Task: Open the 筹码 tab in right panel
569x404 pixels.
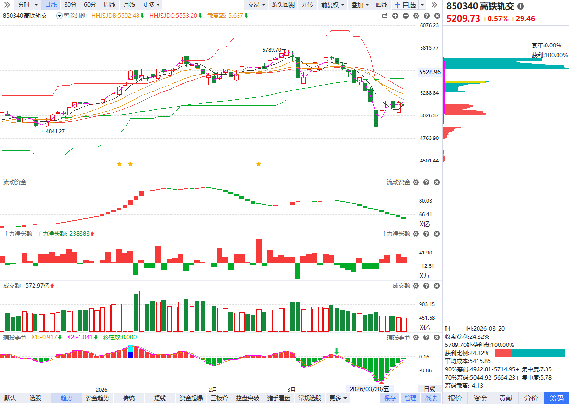Action: click(557, 398)
